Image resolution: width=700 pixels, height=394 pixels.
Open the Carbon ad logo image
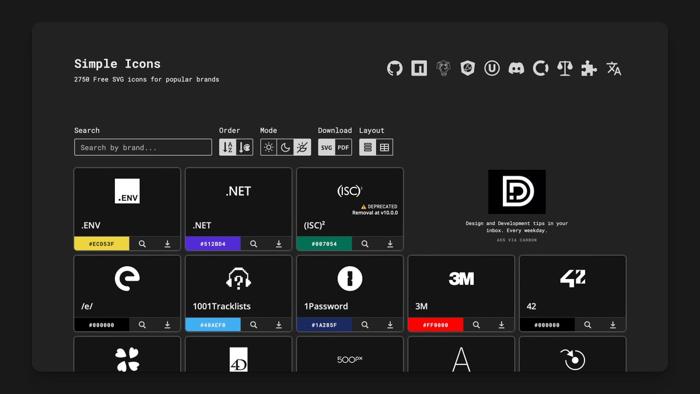[517, 192]
